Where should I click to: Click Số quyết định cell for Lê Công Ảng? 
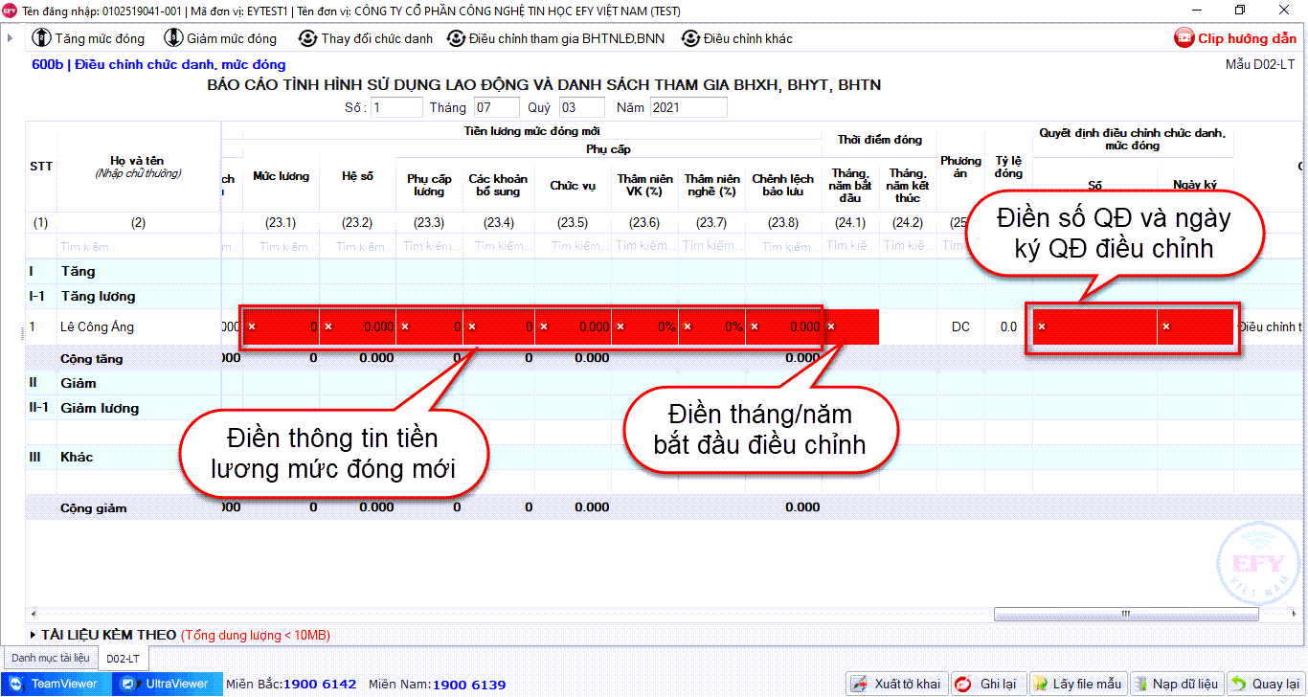(x=1095, y=326)
